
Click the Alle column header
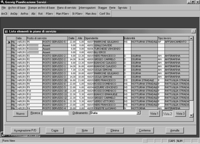pos(80,38)
